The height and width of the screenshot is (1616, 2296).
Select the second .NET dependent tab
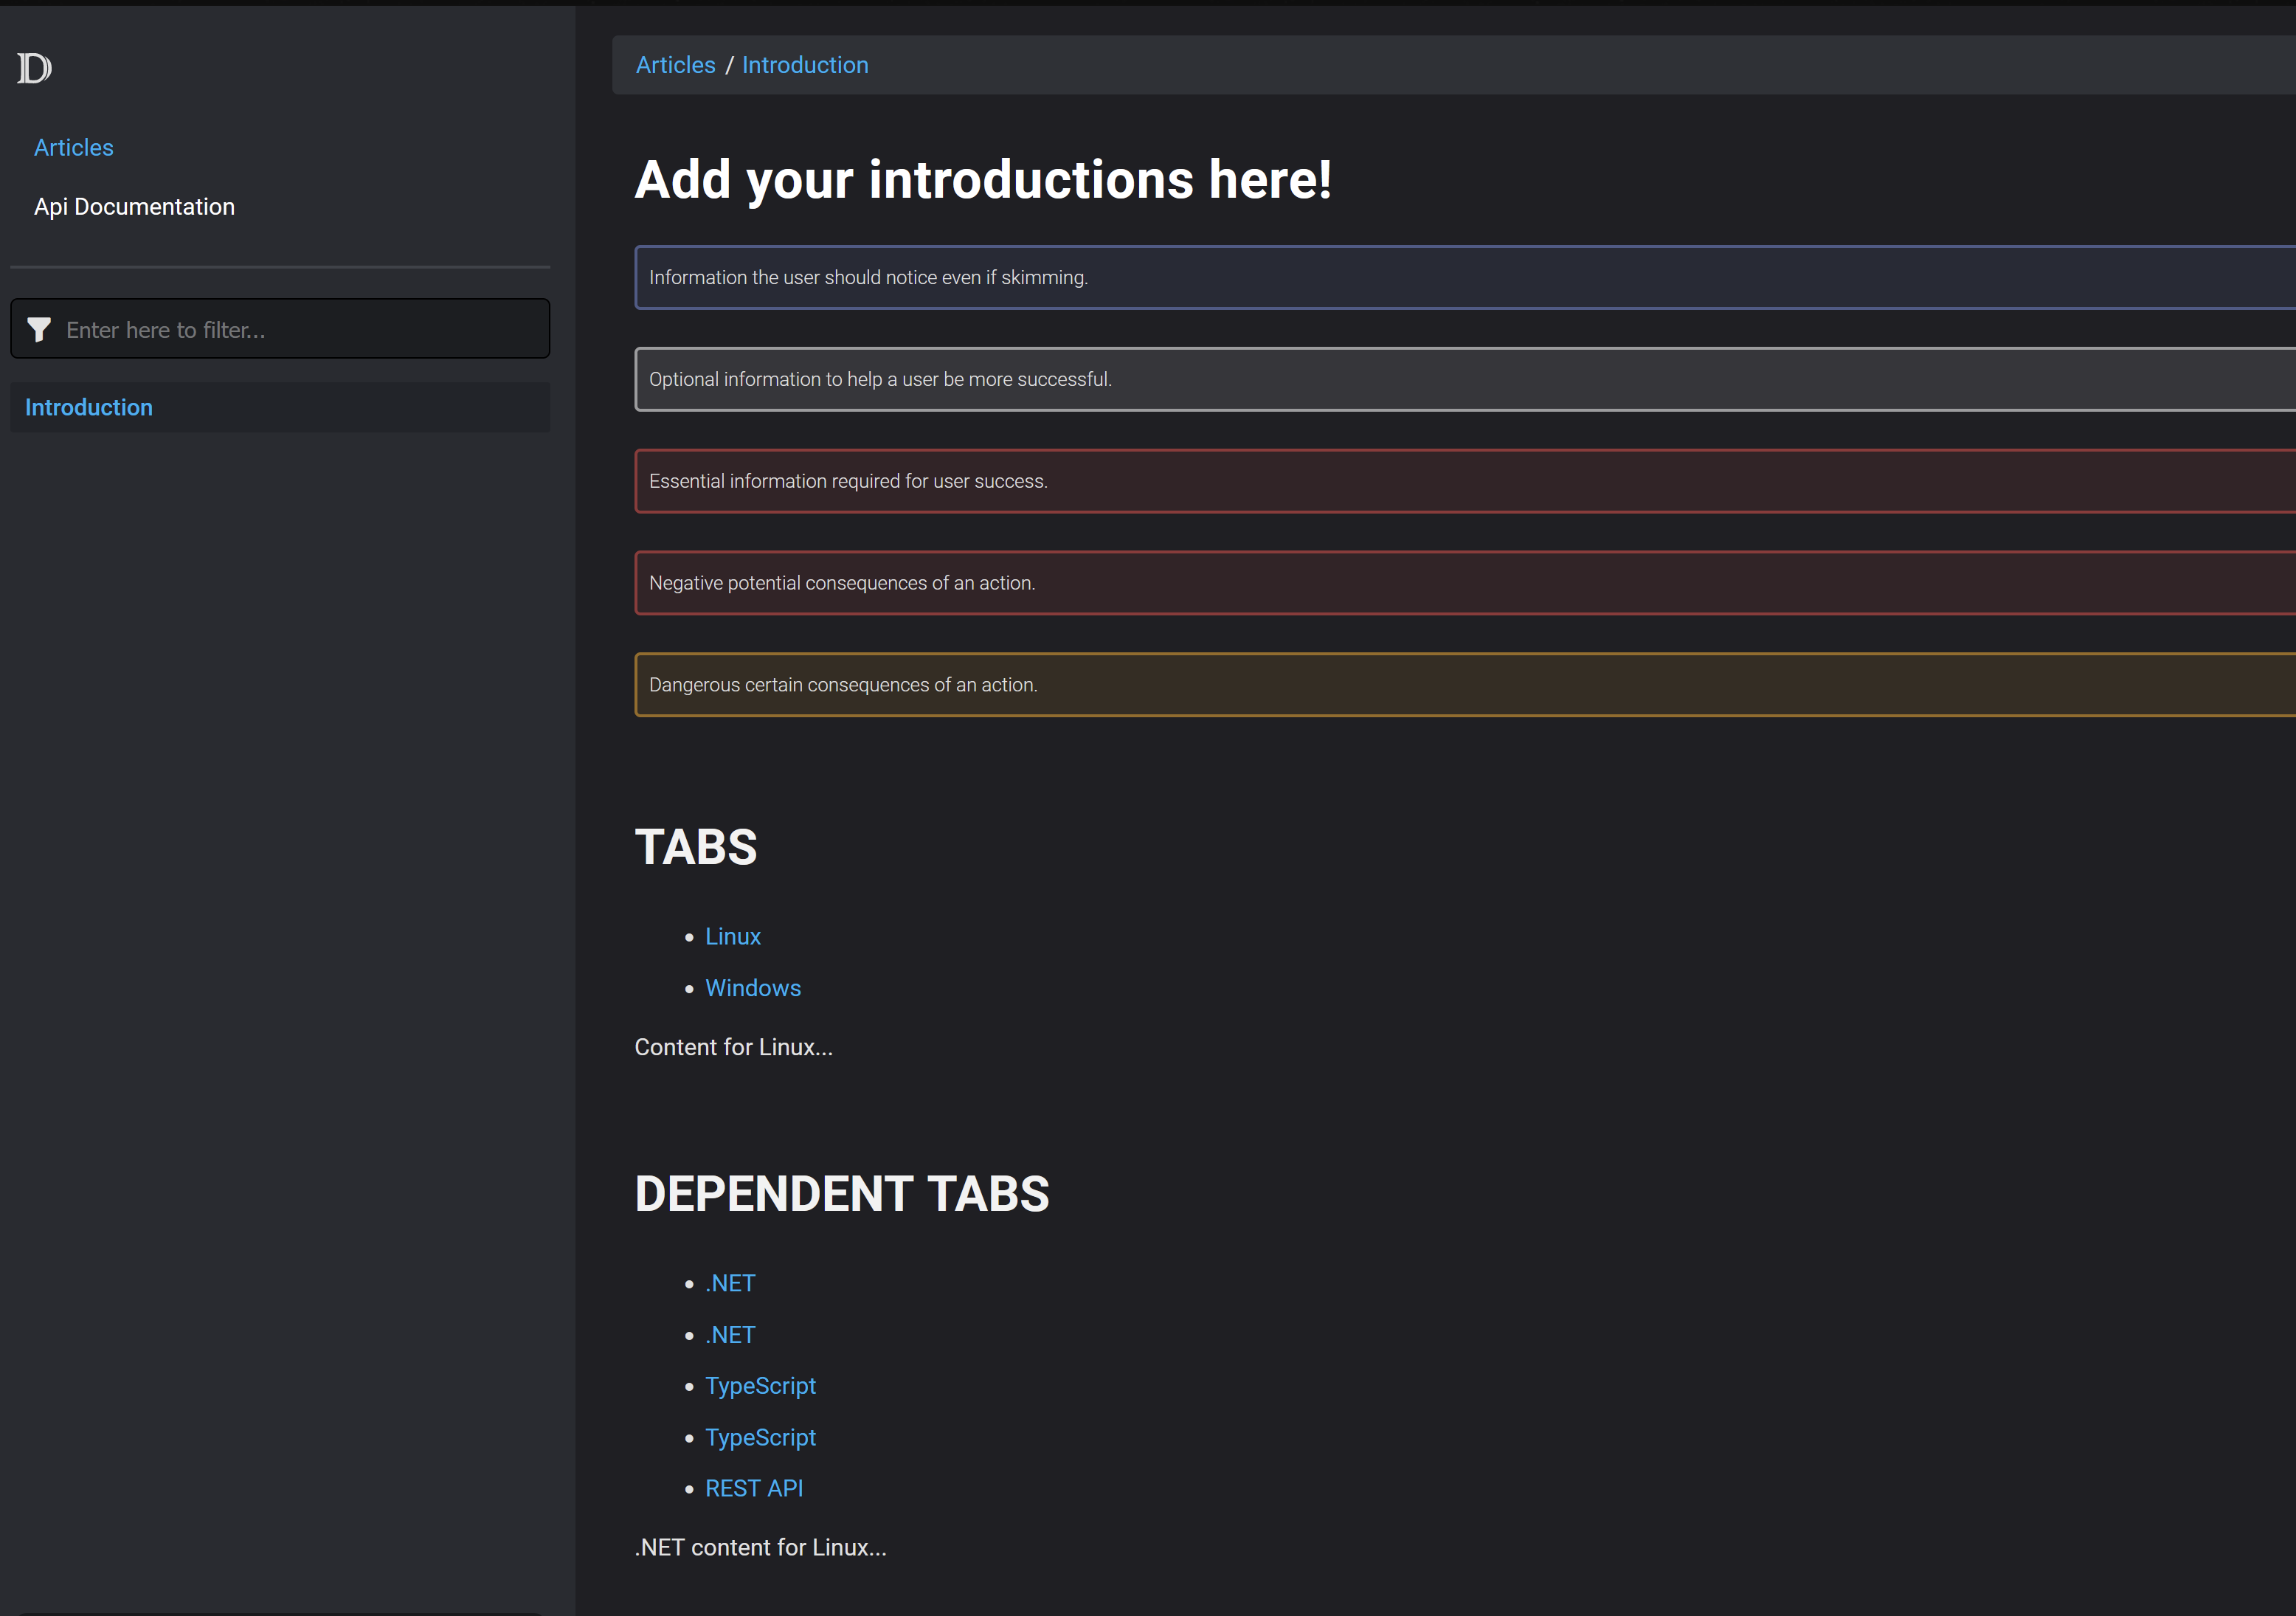[x=730, y=1335]
